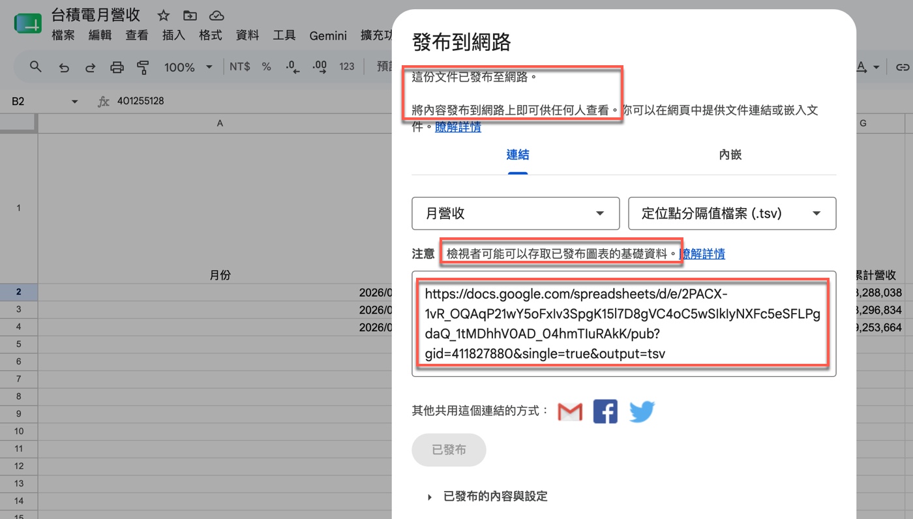Select column G header
913x519 pixels.
(863, 123)
